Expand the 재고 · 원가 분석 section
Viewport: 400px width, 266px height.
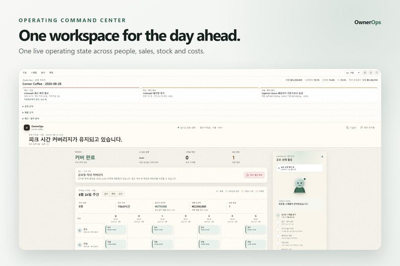[x=200, y=118]
